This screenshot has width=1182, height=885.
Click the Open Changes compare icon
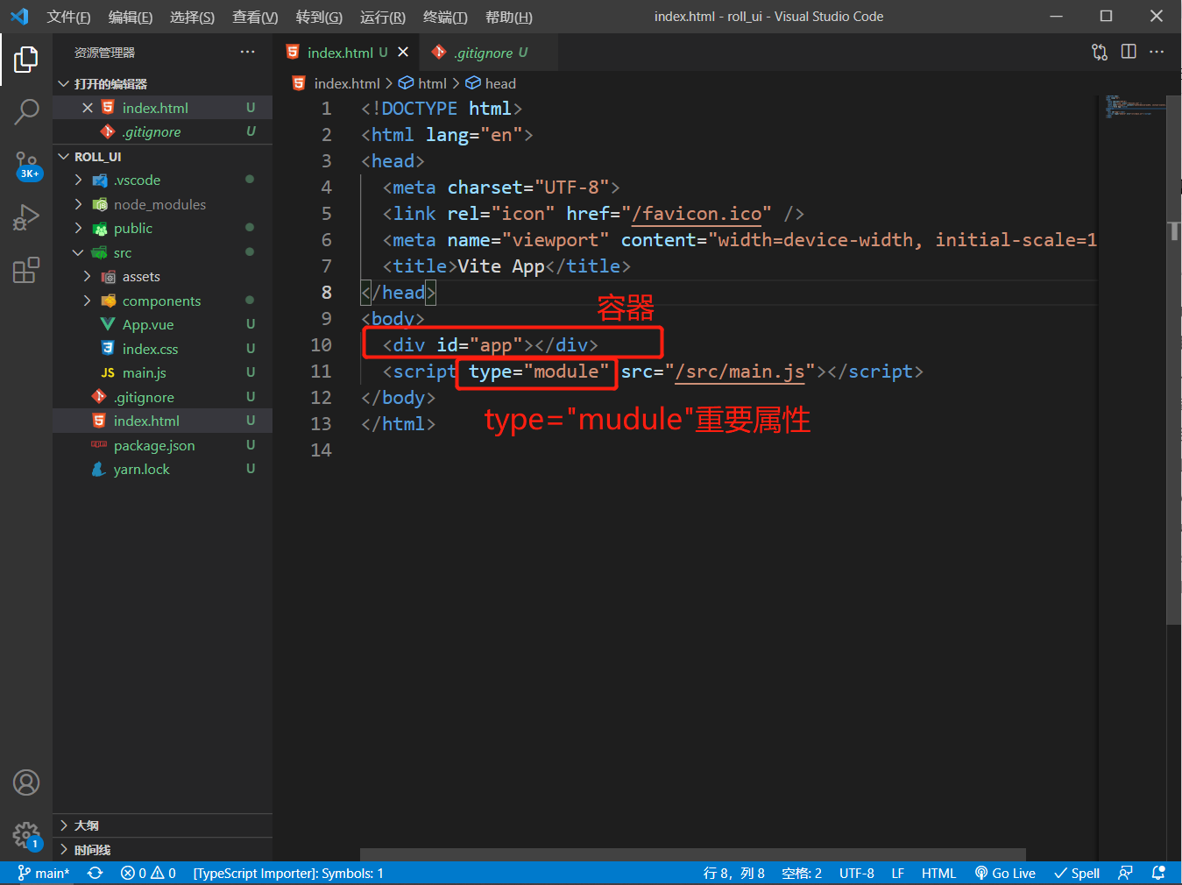pos(1100,52)
